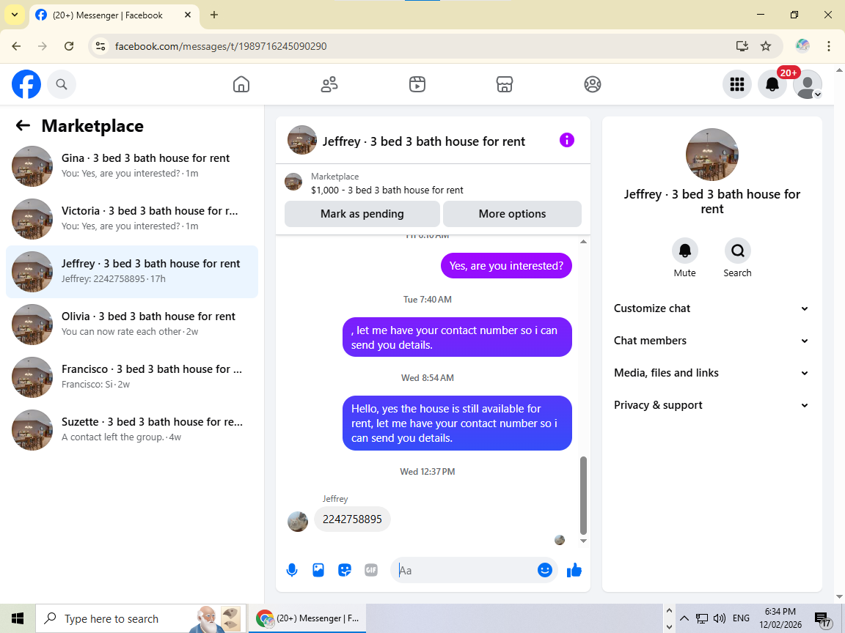Choose the sticker icon

[344, 571]
